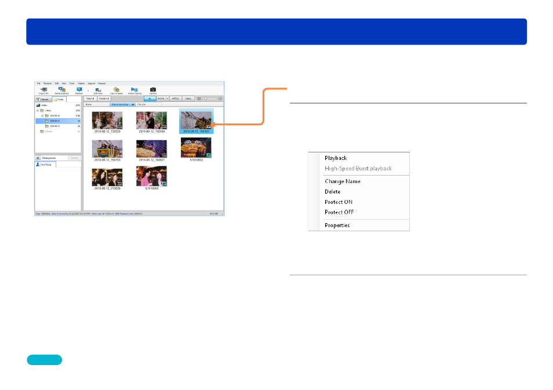Click the Select all button
Image resolution: width=553 pixels, height=390 pixels.
pyautogui.click(x=90, y=99)
